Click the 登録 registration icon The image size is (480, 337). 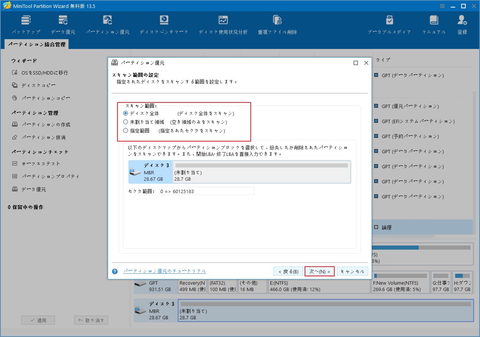[x=462, y=23]
